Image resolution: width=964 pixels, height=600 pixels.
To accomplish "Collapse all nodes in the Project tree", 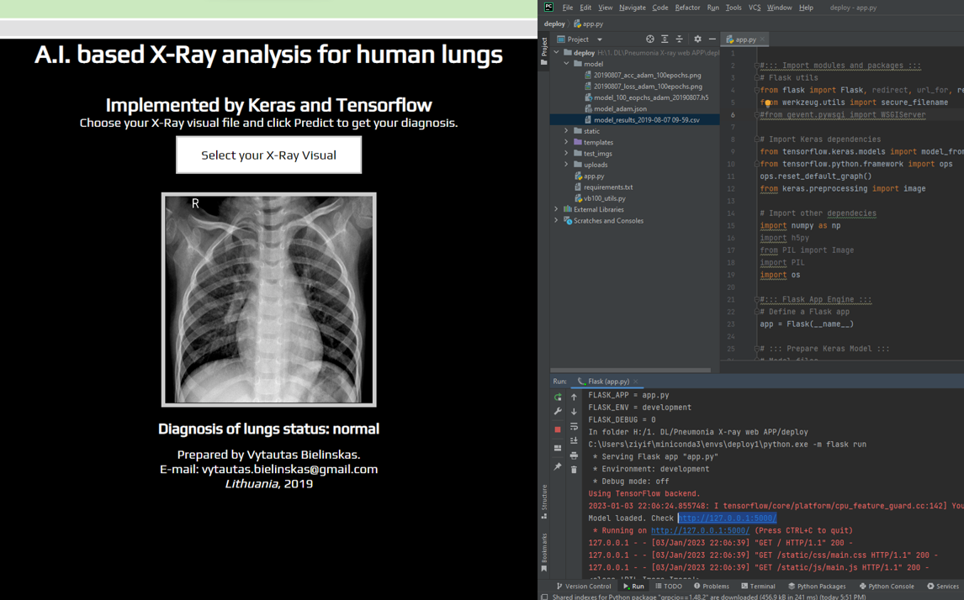I will click(679, 39).
